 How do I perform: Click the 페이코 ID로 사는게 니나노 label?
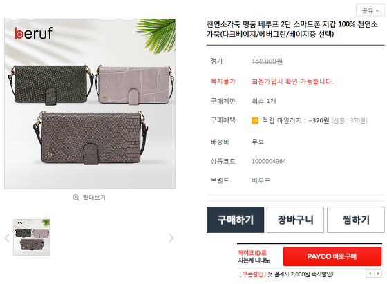(254, 256)
